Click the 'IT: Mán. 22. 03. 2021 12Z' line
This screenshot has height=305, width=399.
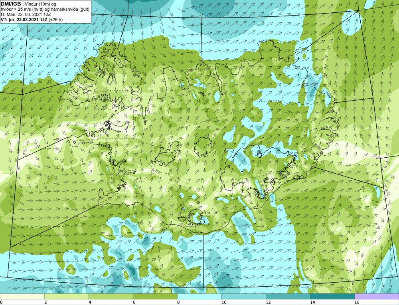[26, 14]
